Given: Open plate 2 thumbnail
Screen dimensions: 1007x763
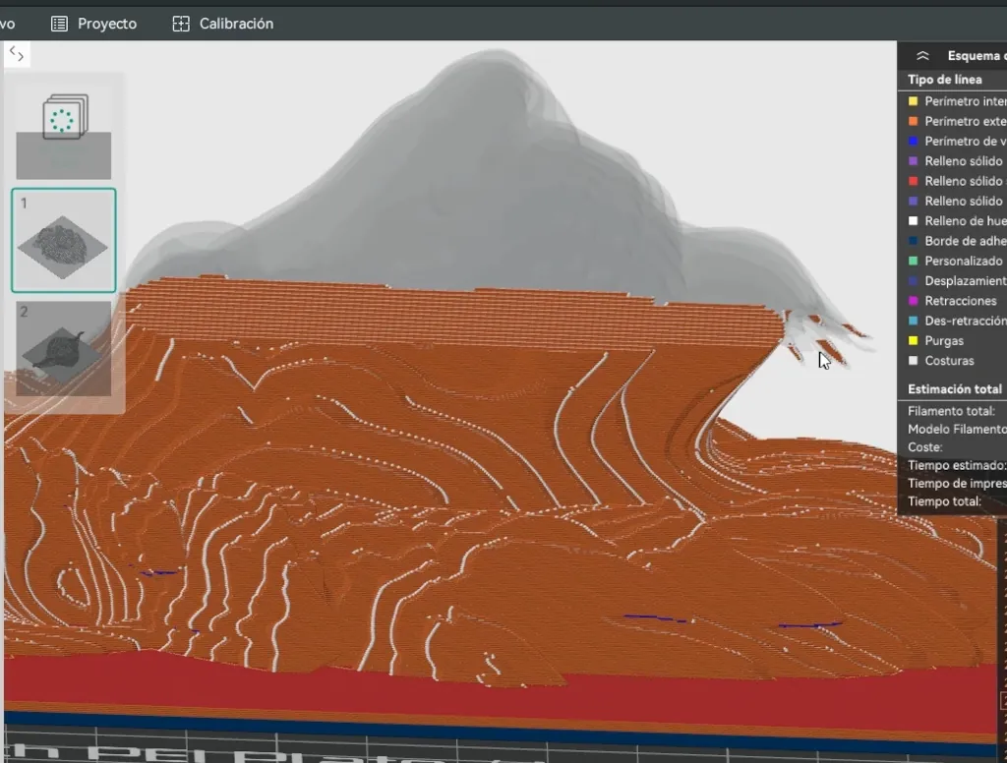Looking at the screenshot, I should coord(64,348).
